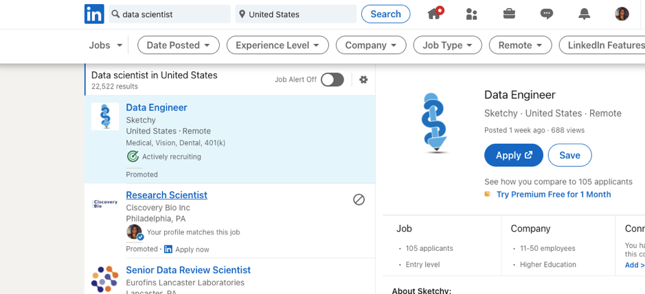Open the LinkedIn Features filter dropdown
The height and width of the screenshot is (294, 645).
[x=602, y=45]
